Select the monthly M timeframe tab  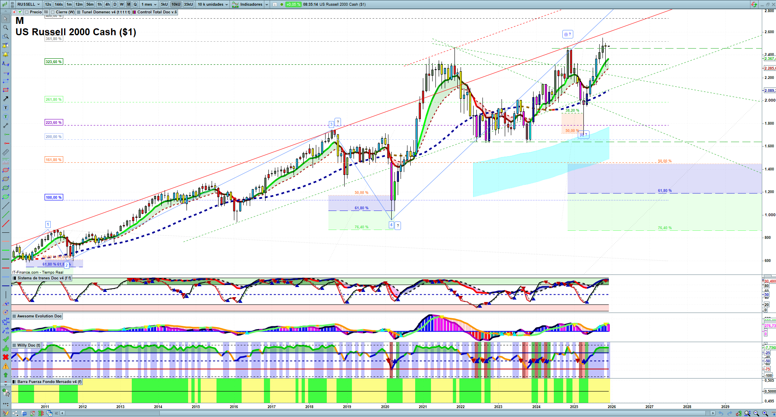pos(129,4)
